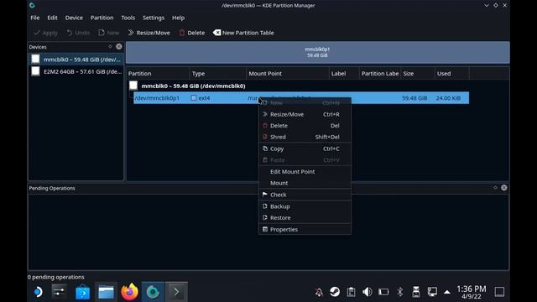537x302 pixels.
Task: Close the Devices panel
Action: tap(119, 47)
